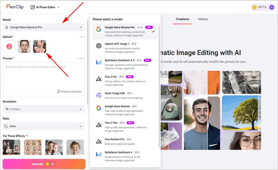The width and height of the screenshot is (278, 170).
Task: Click the Generate button
Action: click(44, 164)
